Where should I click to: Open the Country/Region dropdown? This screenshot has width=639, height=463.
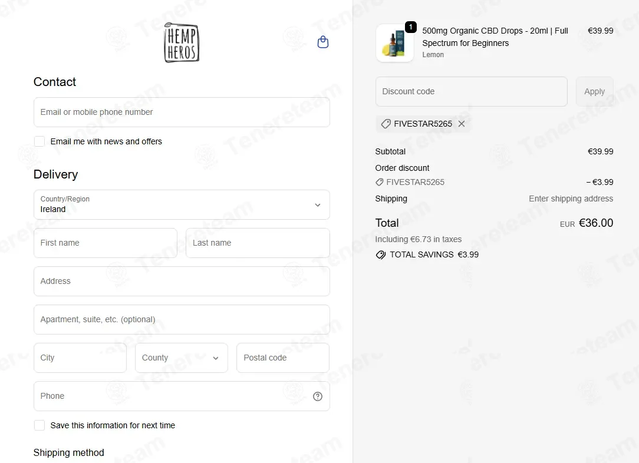tap(182, 204)
